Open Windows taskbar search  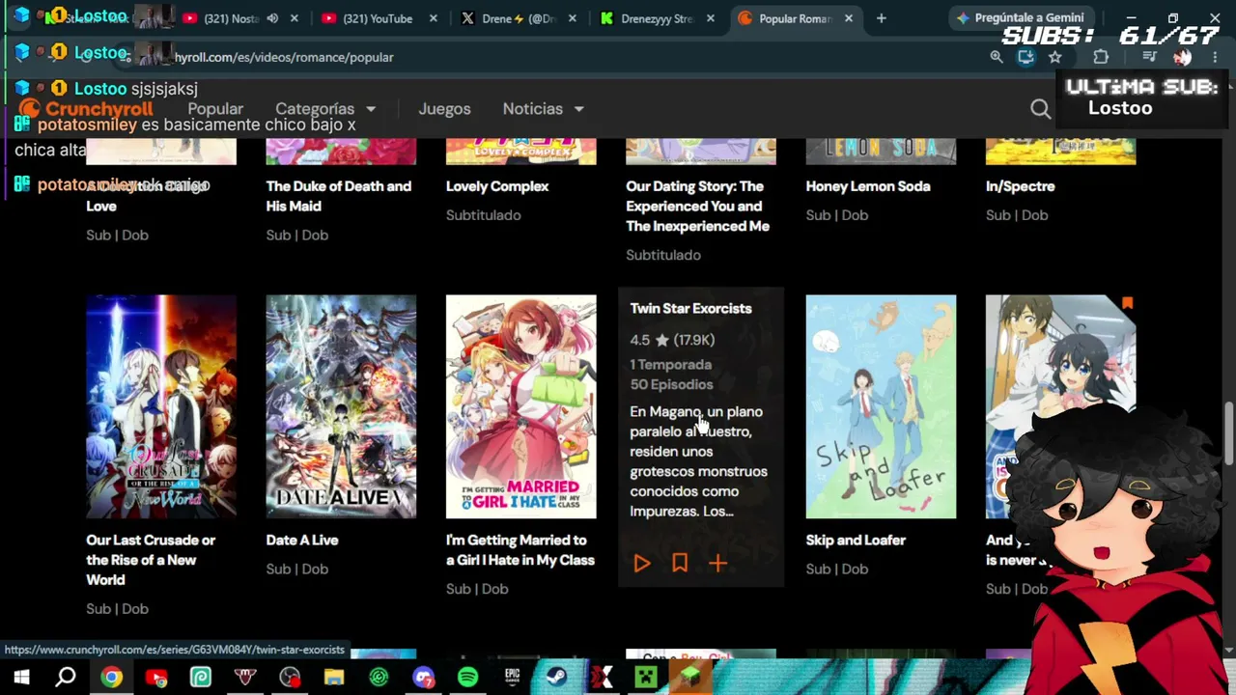pos(66,678)
